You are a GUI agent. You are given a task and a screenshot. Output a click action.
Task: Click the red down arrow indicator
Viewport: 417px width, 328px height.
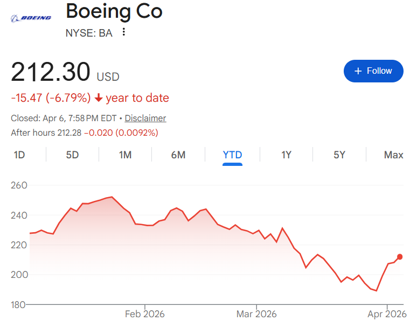[x=99, y=98]
